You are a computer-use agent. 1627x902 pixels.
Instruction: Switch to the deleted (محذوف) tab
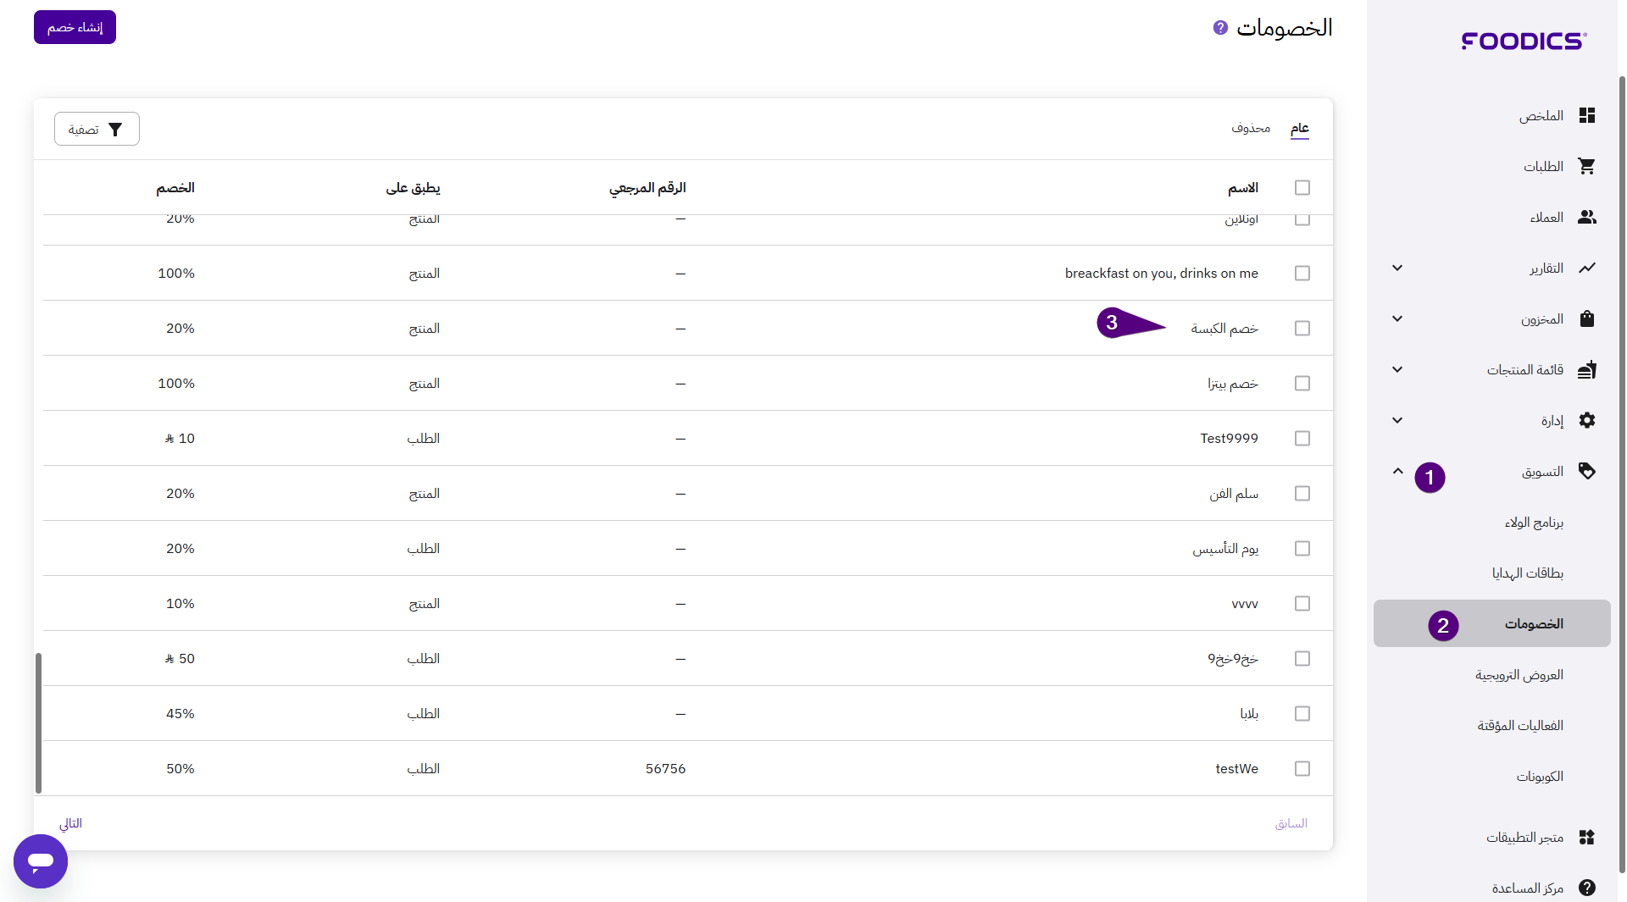1251,128
